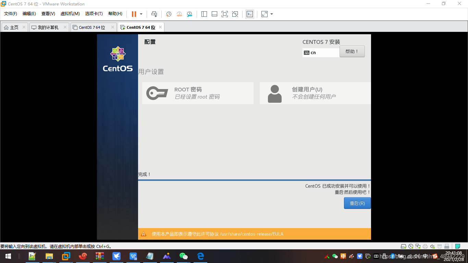Viewport: 468px width, 263px height.
Task: Toggle the console view button
Action: click(250, 14)
